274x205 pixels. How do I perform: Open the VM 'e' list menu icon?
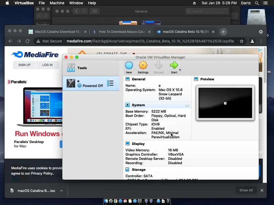tap(110, 83)
